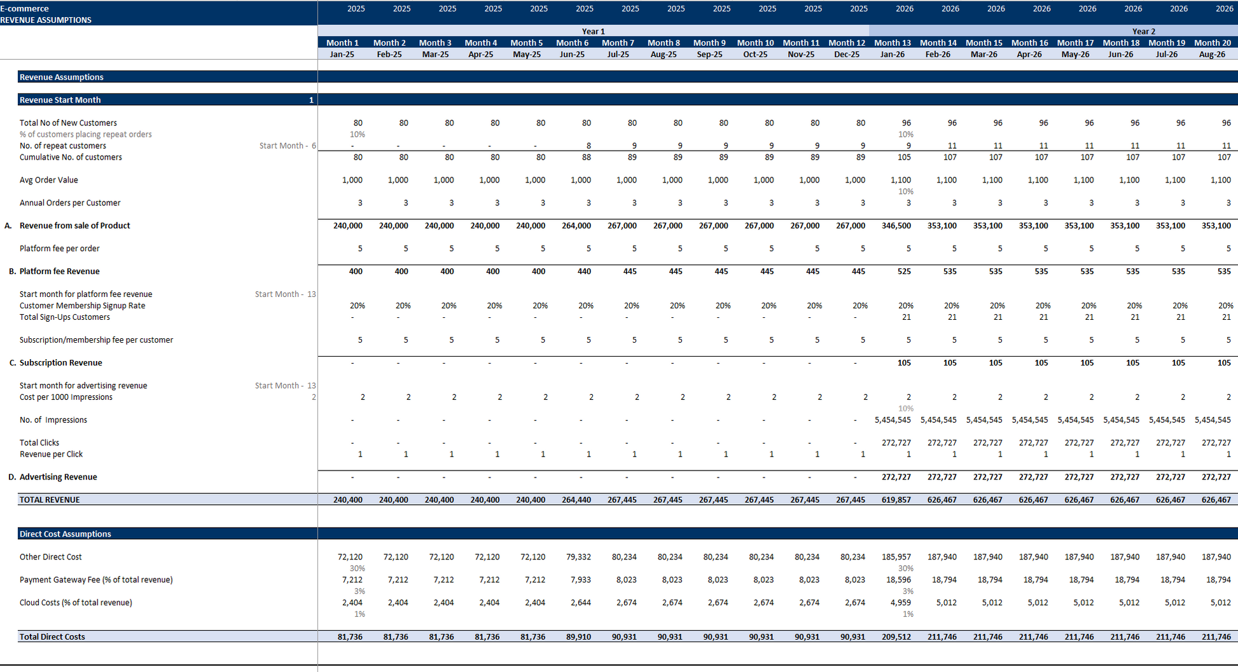This screenshot has width=1238, height=672.
Task: Click Start Month cell for advertising revenue
Action: [285, 386]
